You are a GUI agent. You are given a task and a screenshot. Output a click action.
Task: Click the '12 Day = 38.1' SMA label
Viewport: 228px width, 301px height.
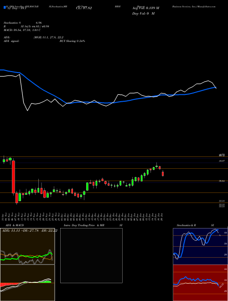[16, 8]
